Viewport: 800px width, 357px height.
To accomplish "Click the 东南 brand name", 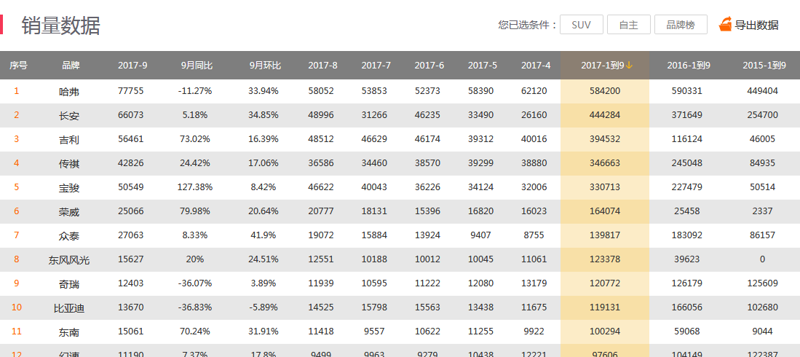I will click(x=69, y=332).
